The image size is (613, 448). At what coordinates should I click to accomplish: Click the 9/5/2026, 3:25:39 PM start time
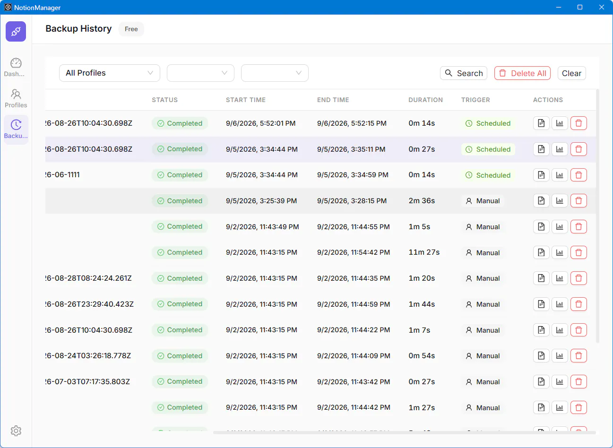click(x=261, y=201)
